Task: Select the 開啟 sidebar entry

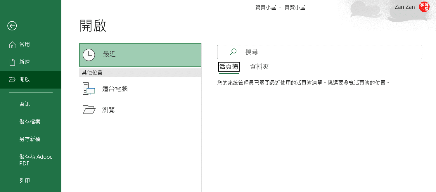Action: (31, 79)
